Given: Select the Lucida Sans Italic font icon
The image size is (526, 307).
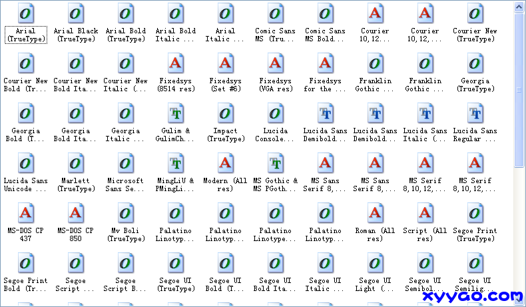Looking at the screenshot, I should click(425, 113).
